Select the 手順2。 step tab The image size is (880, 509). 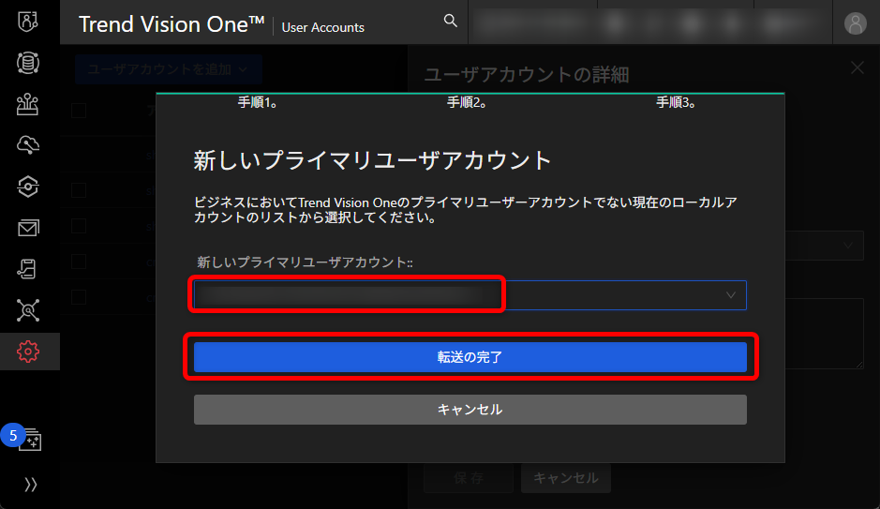click(467, 102)
